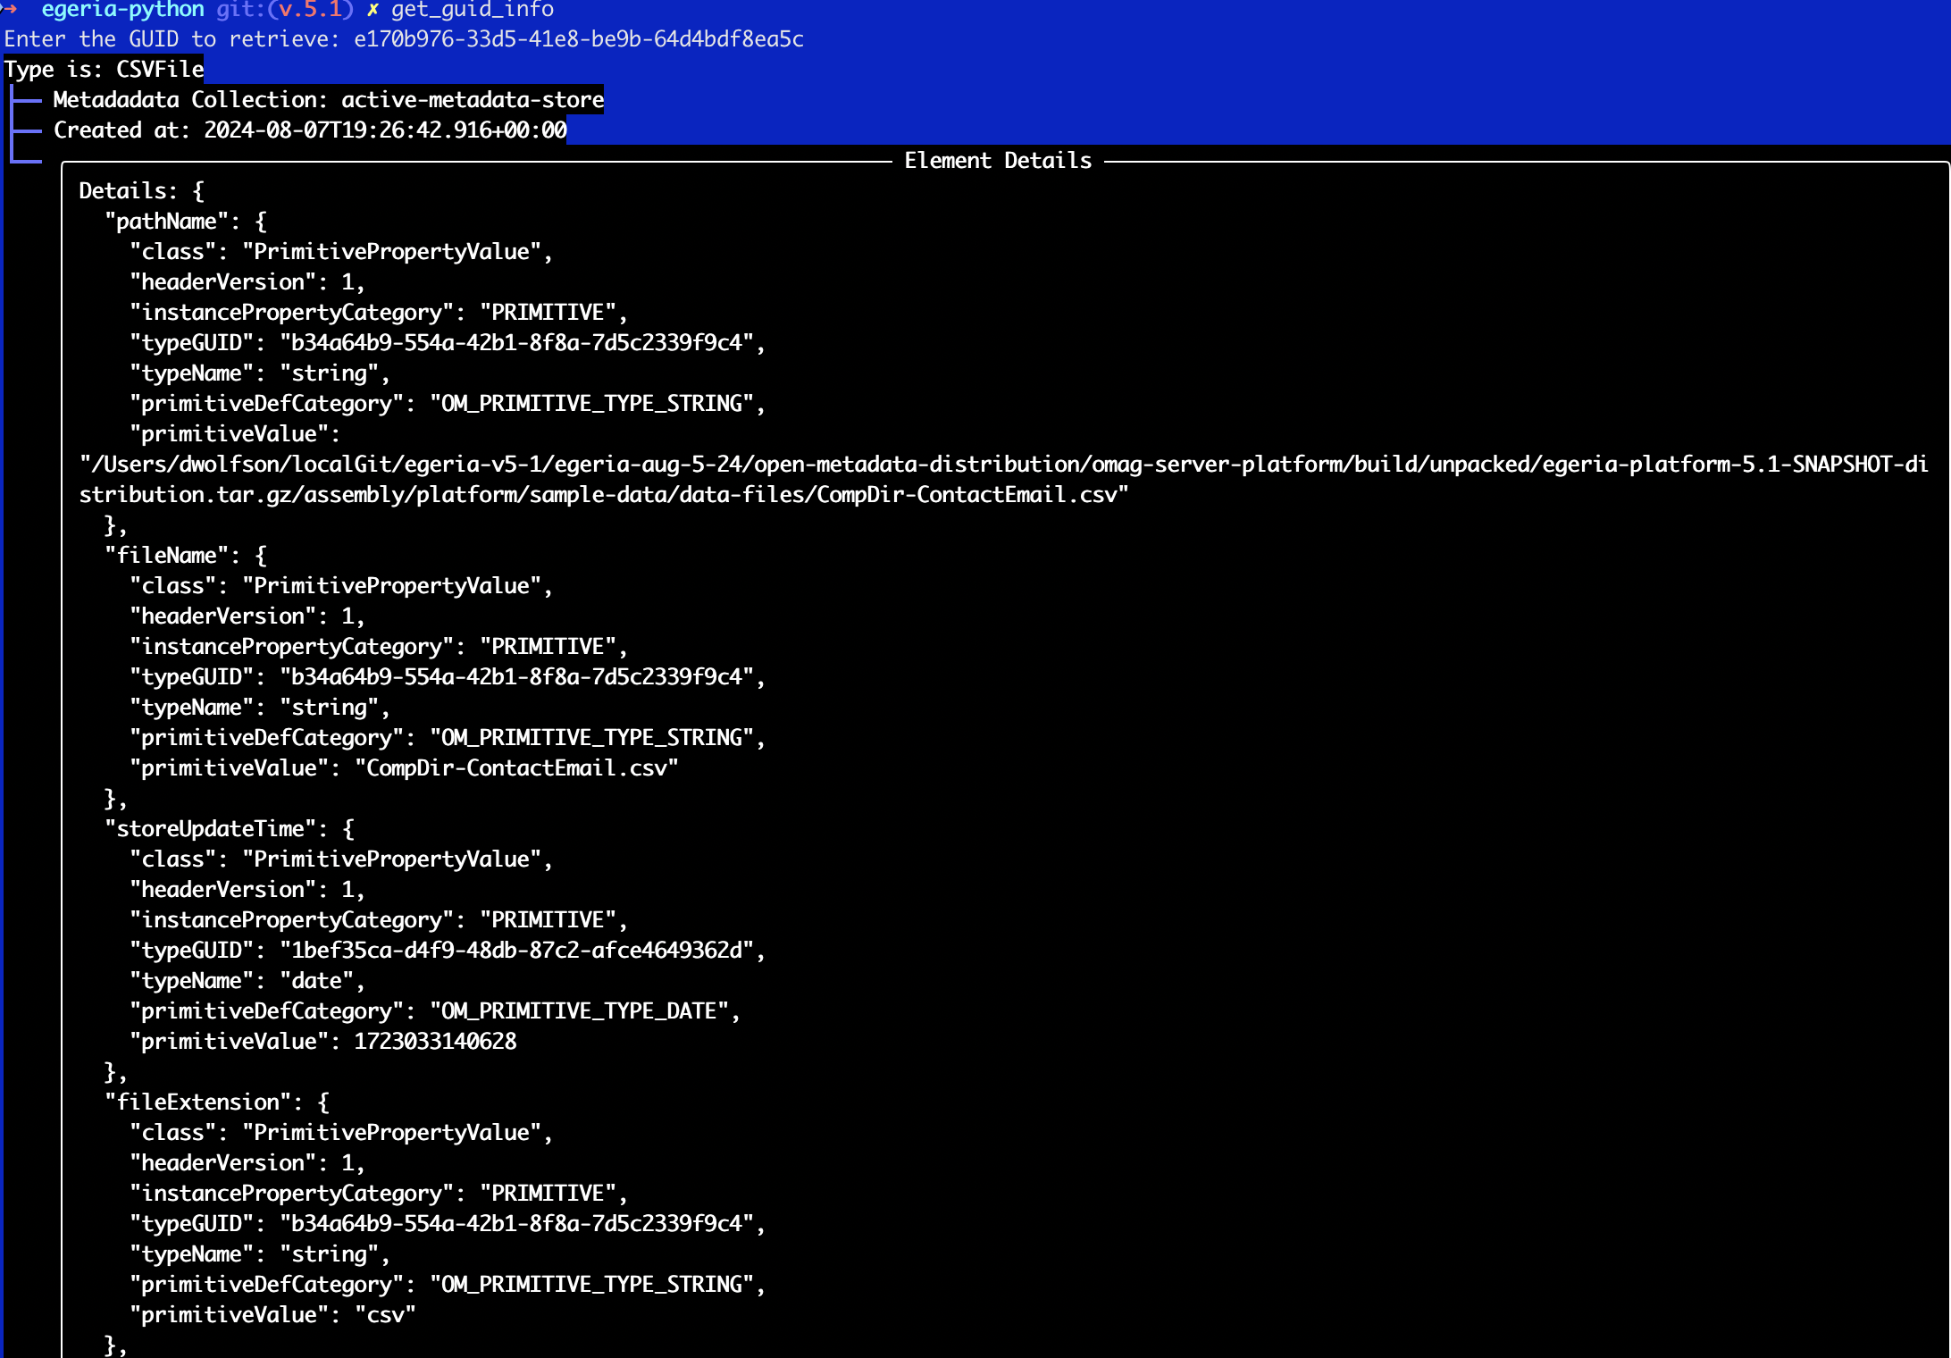
Task: Click the get_guid_info command text
Action: (x=473, y=10)
